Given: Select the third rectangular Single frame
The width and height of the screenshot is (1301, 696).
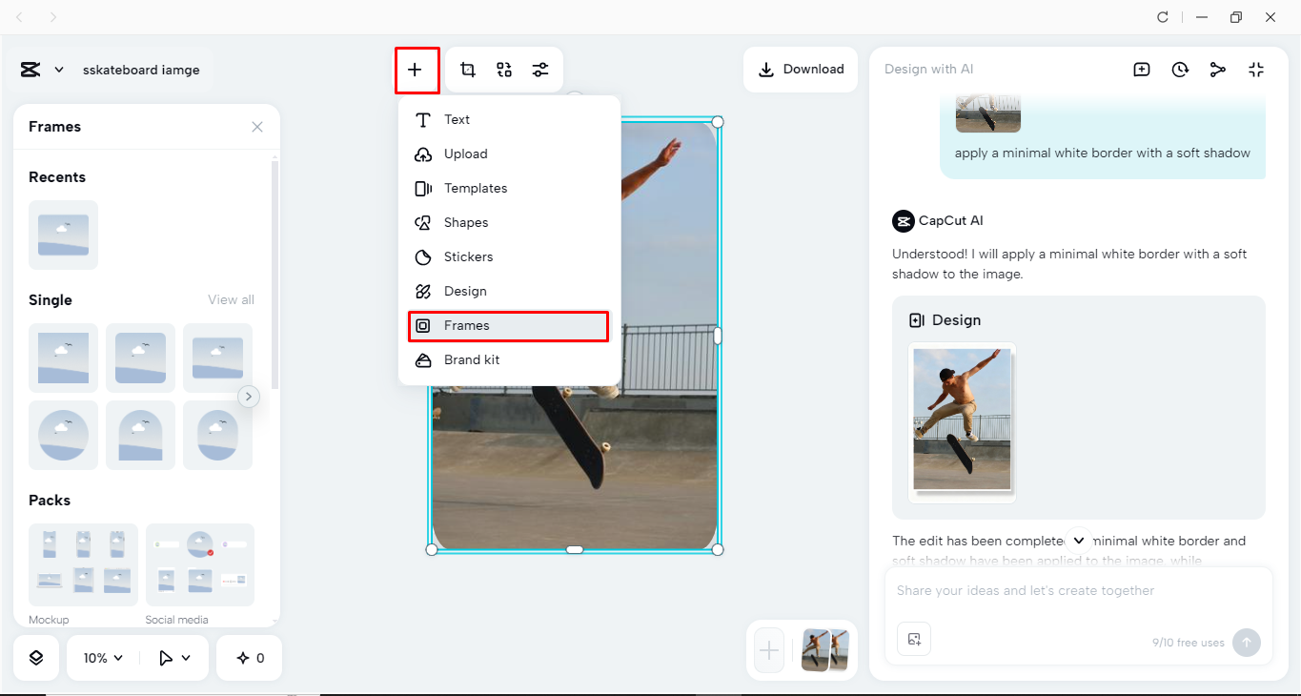Looking at the screenshot, I should pyautogui.click(x=217, y=358).
